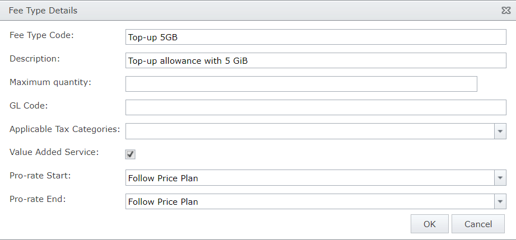Click the Maximum quantity label
The width and height of the screenshot is (516, 240).
(x=50, y=82)
